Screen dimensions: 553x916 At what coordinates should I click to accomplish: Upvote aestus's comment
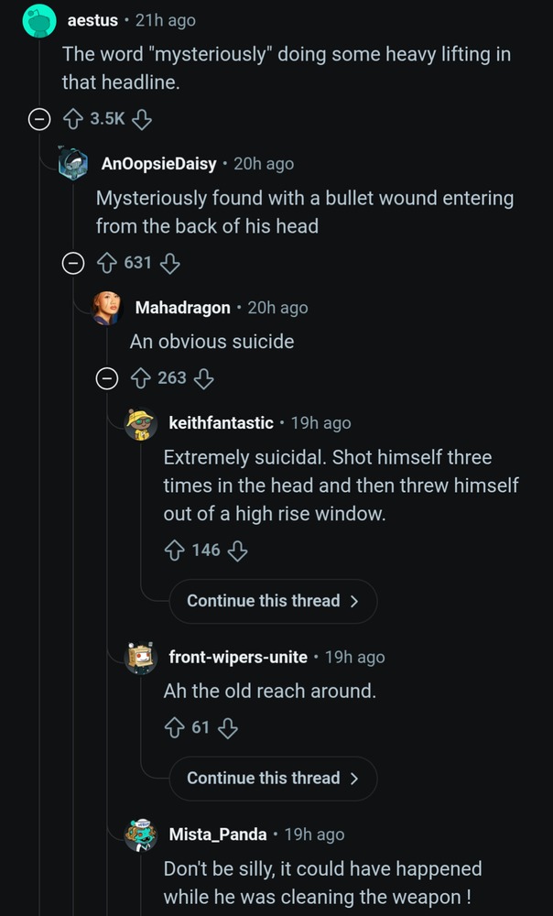pyautogui.click(x=72, y=119)
